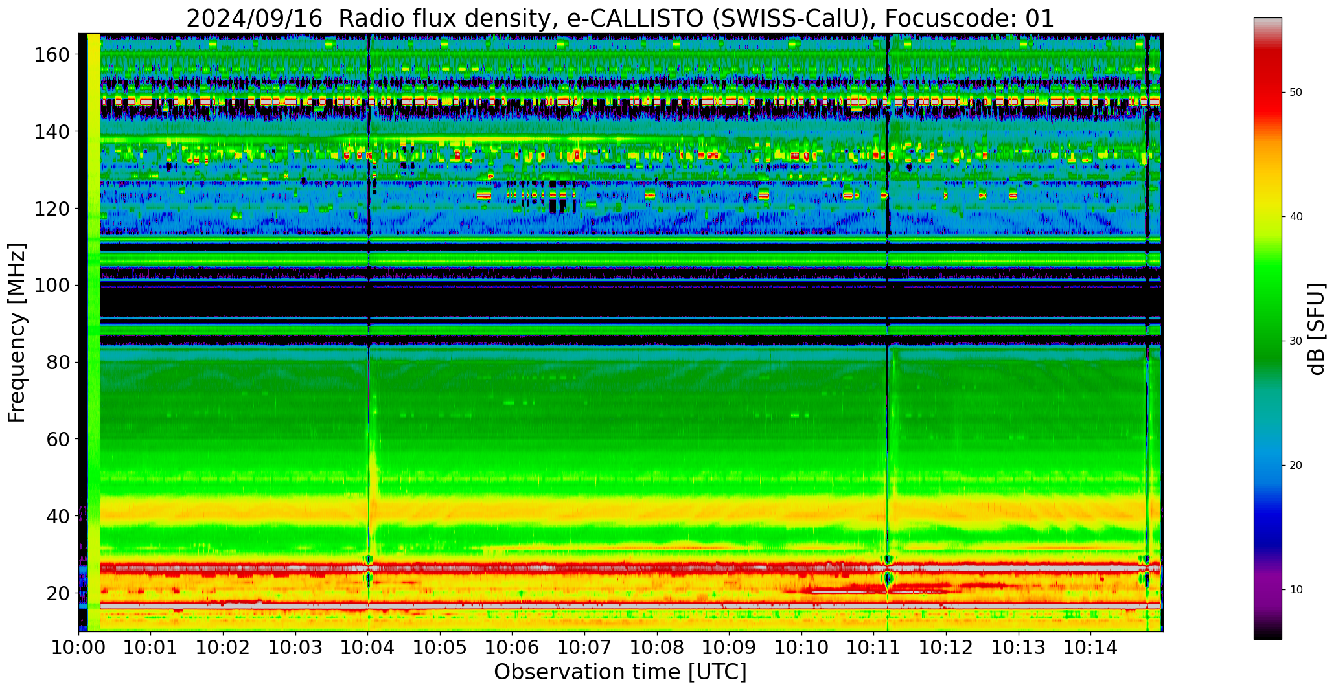Click the 'Frequency [MHz]' axis label
This screenshot has height=691, width=1336.
(x=17, y=332)
